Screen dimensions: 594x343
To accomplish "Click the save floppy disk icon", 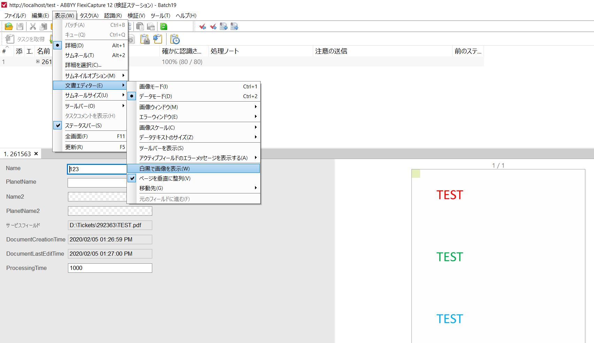I will point(20,26).
